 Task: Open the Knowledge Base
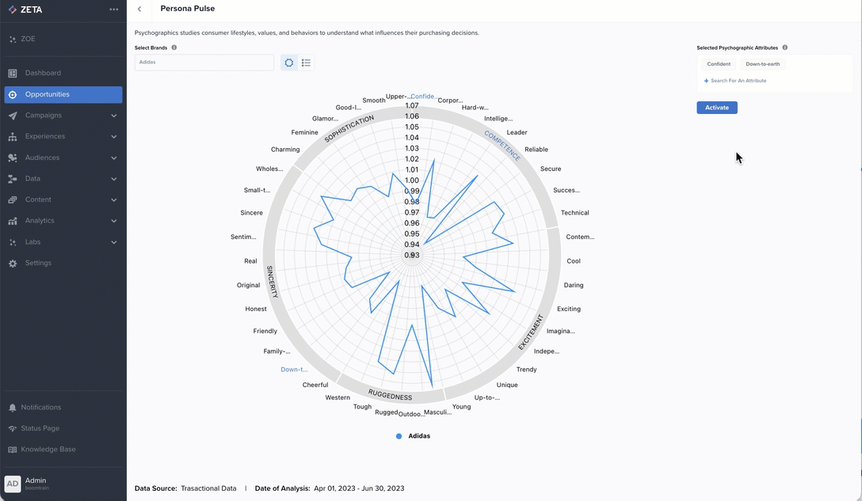point(48,450)
